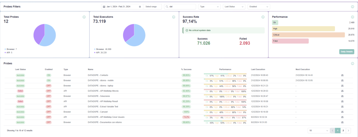Click next execution 21/2/2024 18:14:43

click(304, 75)
